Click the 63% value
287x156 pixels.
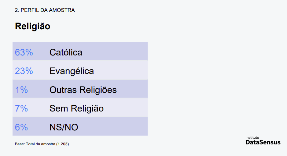click(24, 52)
